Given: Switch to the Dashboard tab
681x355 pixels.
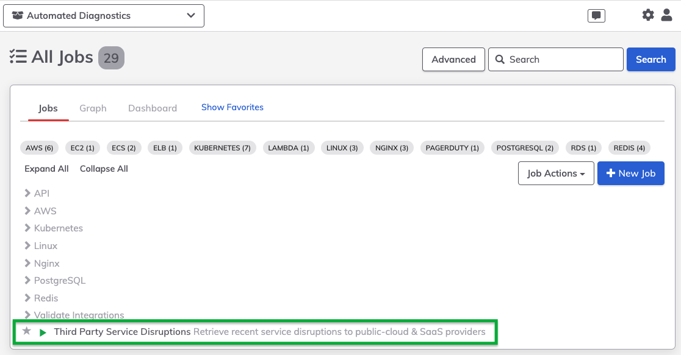Looking at the screenshot, I should pos(153,108).
